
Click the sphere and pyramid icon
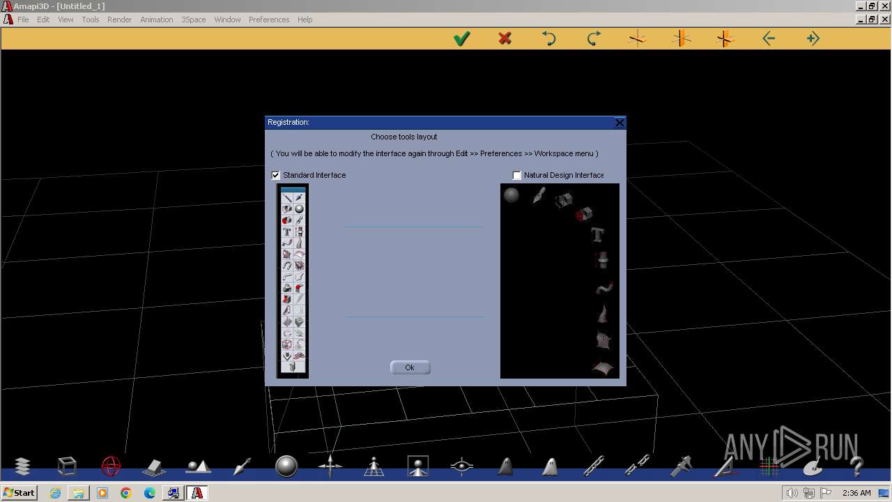point(199,466)
